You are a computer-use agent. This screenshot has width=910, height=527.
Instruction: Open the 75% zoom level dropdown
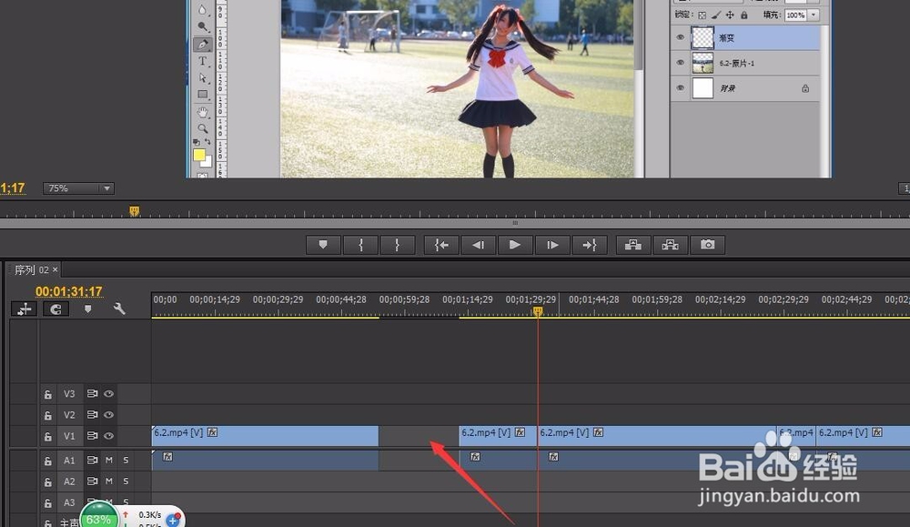pos(78,188)
